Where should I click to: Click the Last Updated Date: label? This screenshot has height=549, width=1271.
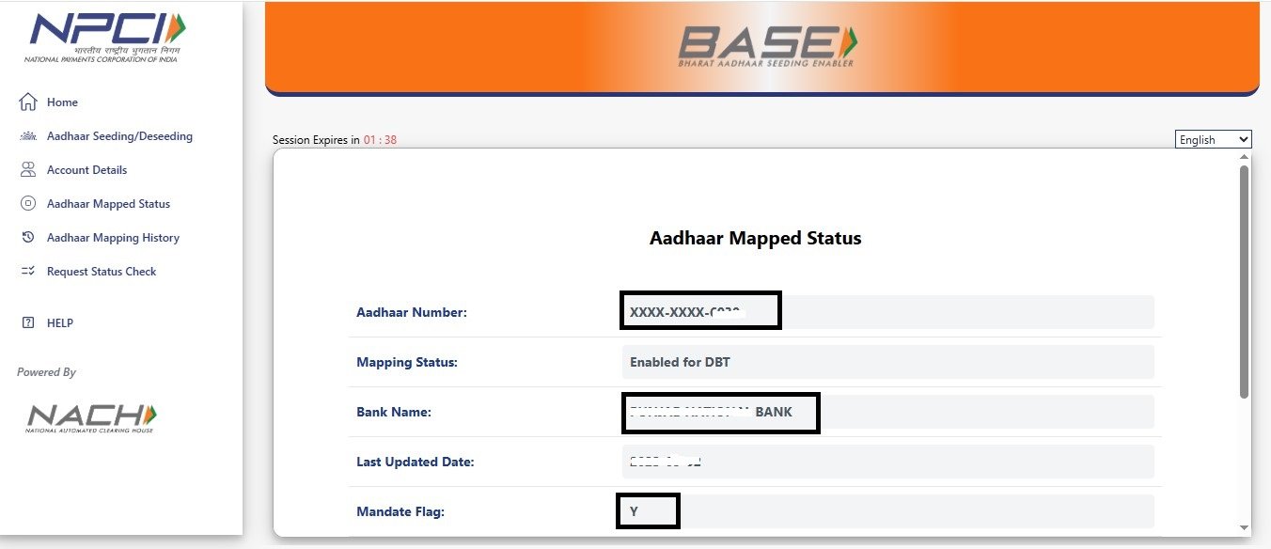(x=416, y=462)
